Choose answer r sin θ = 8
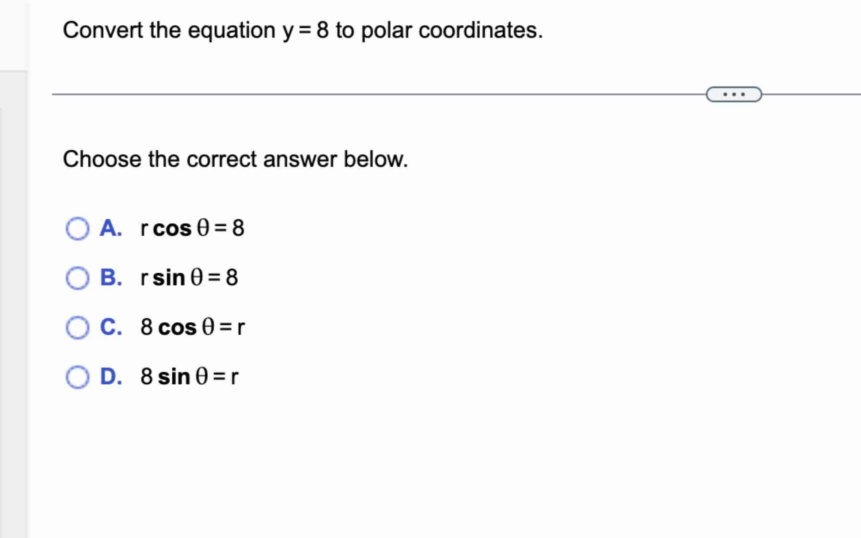This screenshot has width=861, height=538. tap(189, 278)
